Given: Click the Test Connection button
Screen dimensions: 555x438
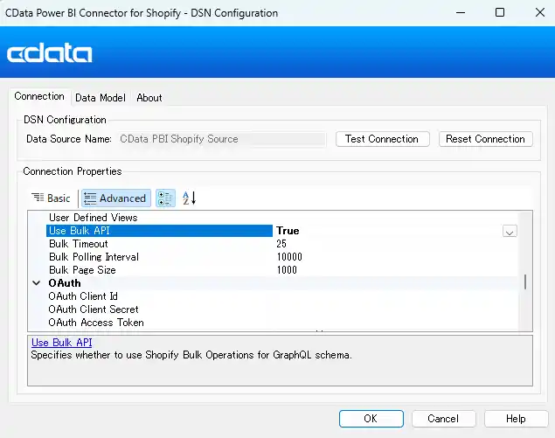Looking at the screenshot, I should pyautogui.click(x=382, y=139).
